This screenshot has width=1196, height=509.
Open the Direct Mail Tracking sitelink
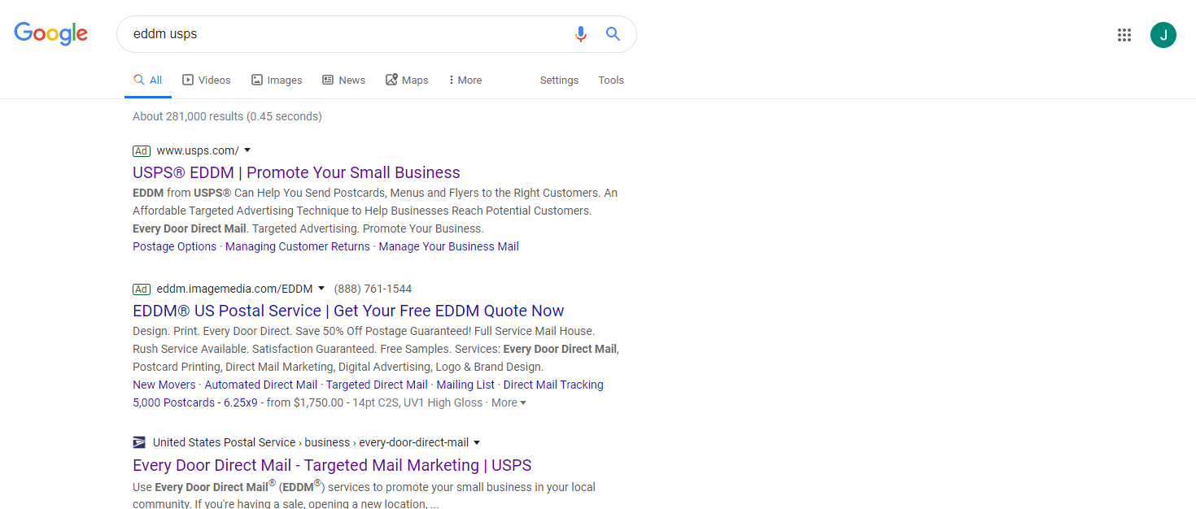tap(553, 385)
